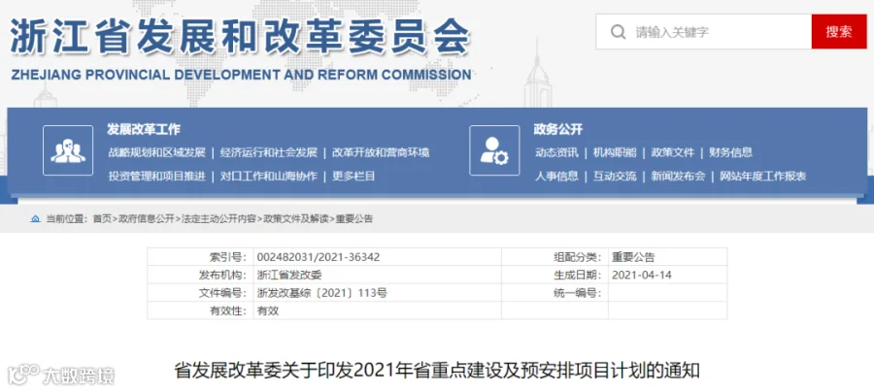The width and height of the screenshot is (874, 392).
Task: Go to 法定主动公开内容 in breadcrumb
Action: [219, 219]
